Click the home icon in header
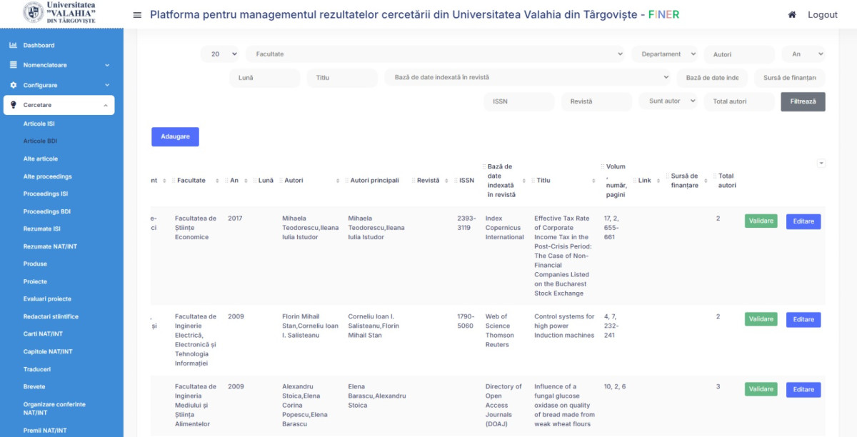The width and height of the screenshot is (857, 437). pyautogui.click(x=791, y=15)
